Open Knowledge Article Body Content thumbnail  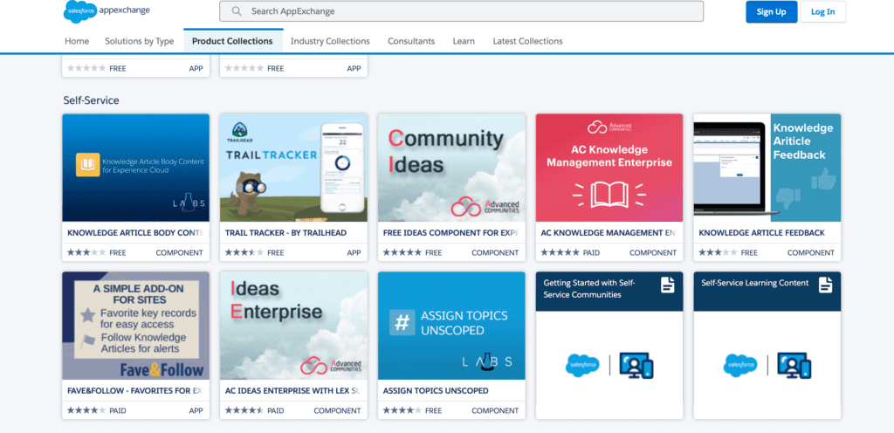pyautogui.click(x=135, y=168)
